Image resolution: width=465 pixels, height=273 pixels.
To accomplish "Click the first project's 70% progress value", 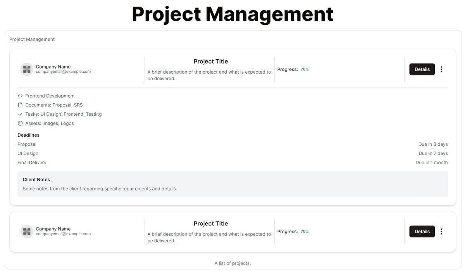I will coord(305,69).
